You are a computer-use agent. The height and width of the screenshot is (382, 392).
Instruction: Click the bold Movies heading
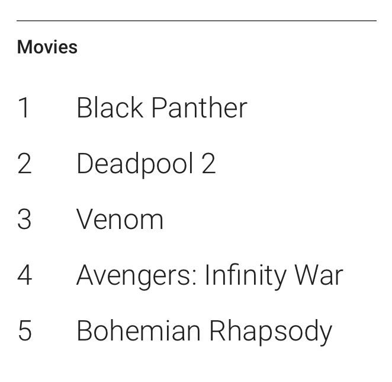tap(47, 47)
